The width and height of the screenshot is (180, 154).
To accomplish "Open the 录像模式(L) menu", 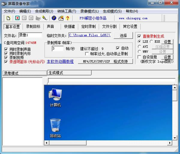I will coord(89,11).
